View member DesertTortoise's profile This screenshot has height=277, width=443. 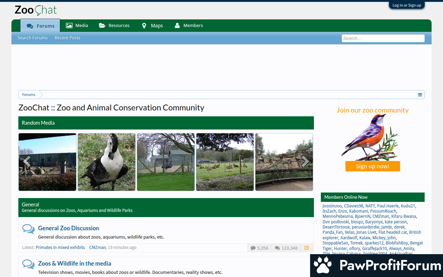click(x=336, y=227)
